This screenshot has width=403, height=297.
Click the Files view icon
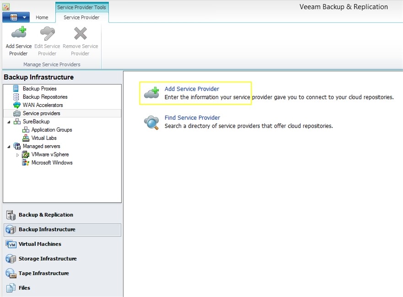(x=11, y=288)
